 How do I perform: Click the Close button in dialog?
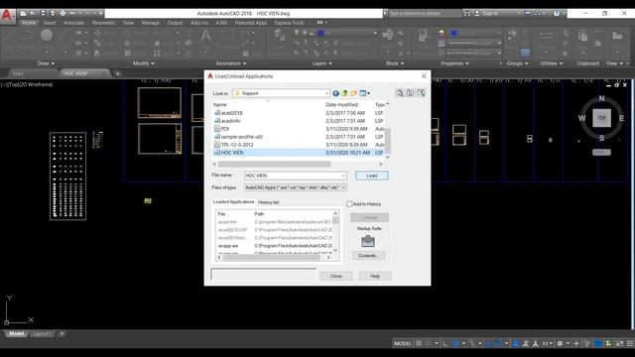335,276
